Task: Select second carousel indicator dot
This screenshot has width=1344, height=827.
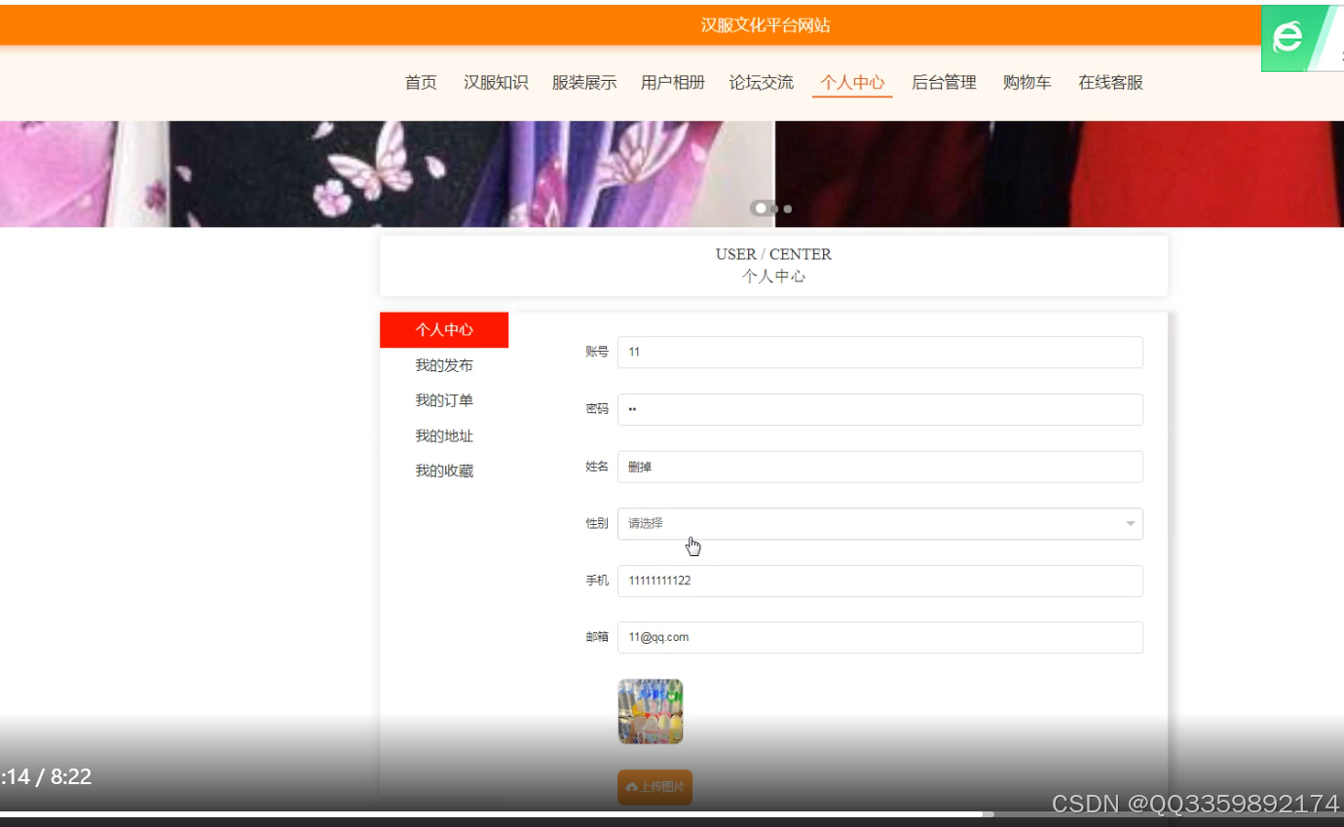Action: [x=774, y=208]
